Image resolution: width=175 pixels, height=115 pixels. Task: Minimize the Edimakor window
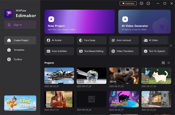pos(158,4)
